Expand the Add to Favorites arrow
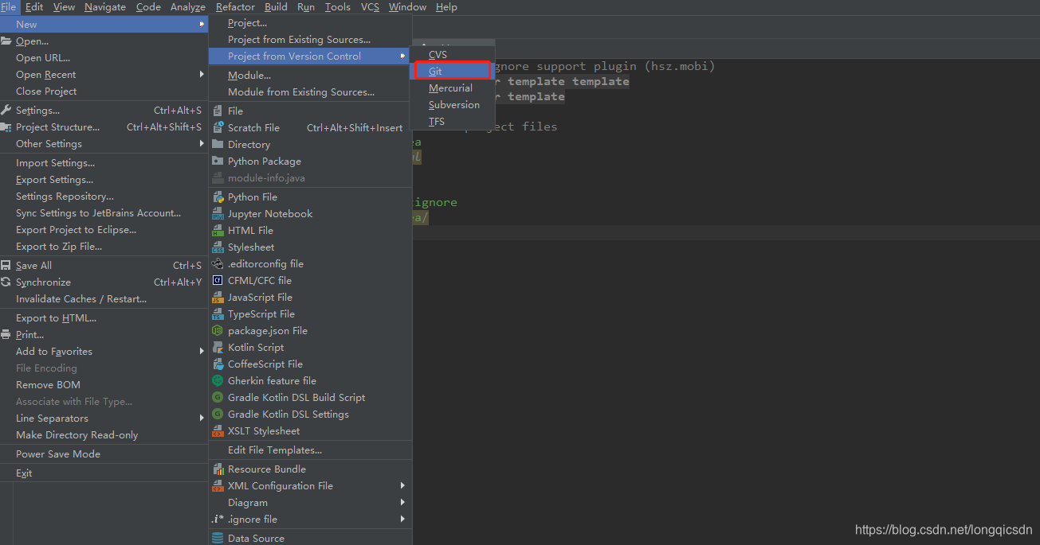 point(202,352)
